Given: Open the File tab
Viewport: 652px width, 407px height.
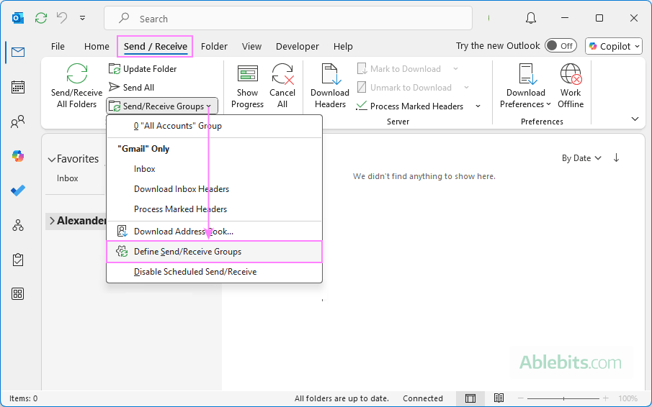Looking at the screenshot, I should [58, 47].
